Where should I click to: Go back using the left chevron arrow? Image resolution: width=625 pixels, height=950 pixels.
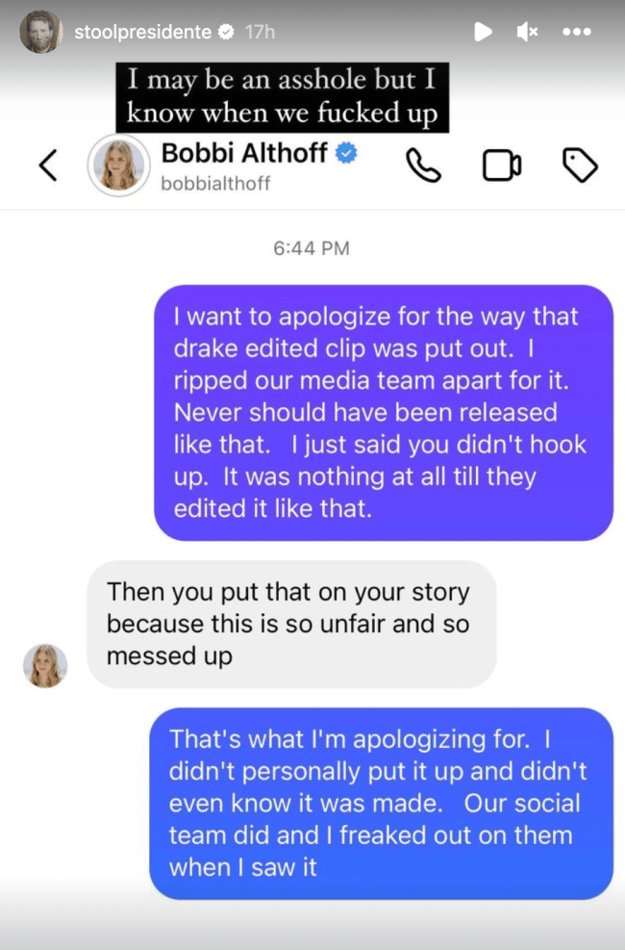click(48, 166)
